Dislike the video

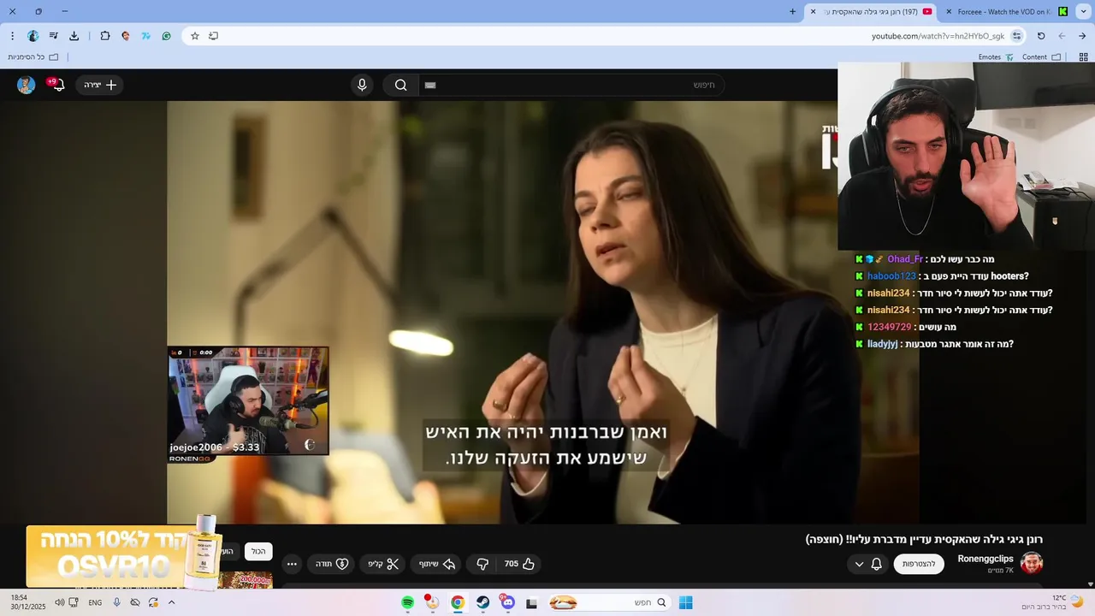[x=482, y=564]
